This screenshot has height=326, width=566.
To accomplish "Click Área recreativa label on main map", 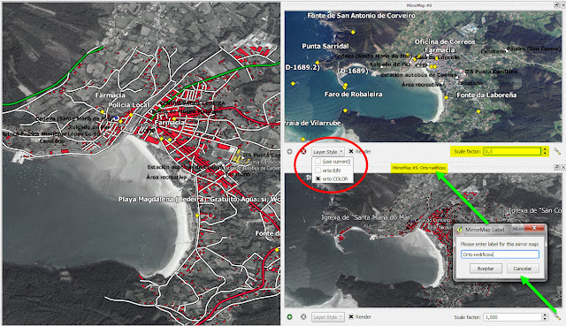I will [166, 177].
